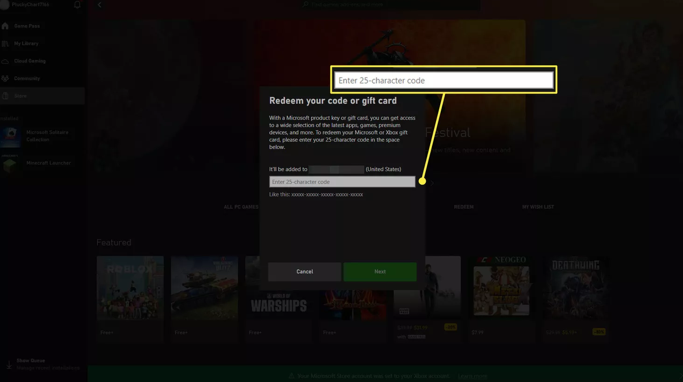Viewport: 683px width, 382px height.
Task: Click the My Library icon
Action: tap(5, 43)
